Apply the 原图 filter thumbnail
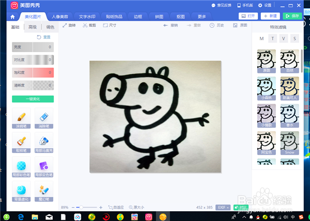The height and width of the screenshot is (221, 310). tap(267, 61)
